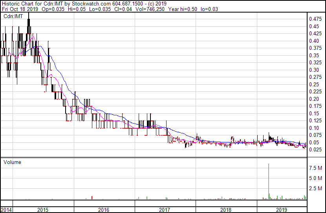Click the 0.45 price axis label
326x213 pixels.
pos(314,26)
